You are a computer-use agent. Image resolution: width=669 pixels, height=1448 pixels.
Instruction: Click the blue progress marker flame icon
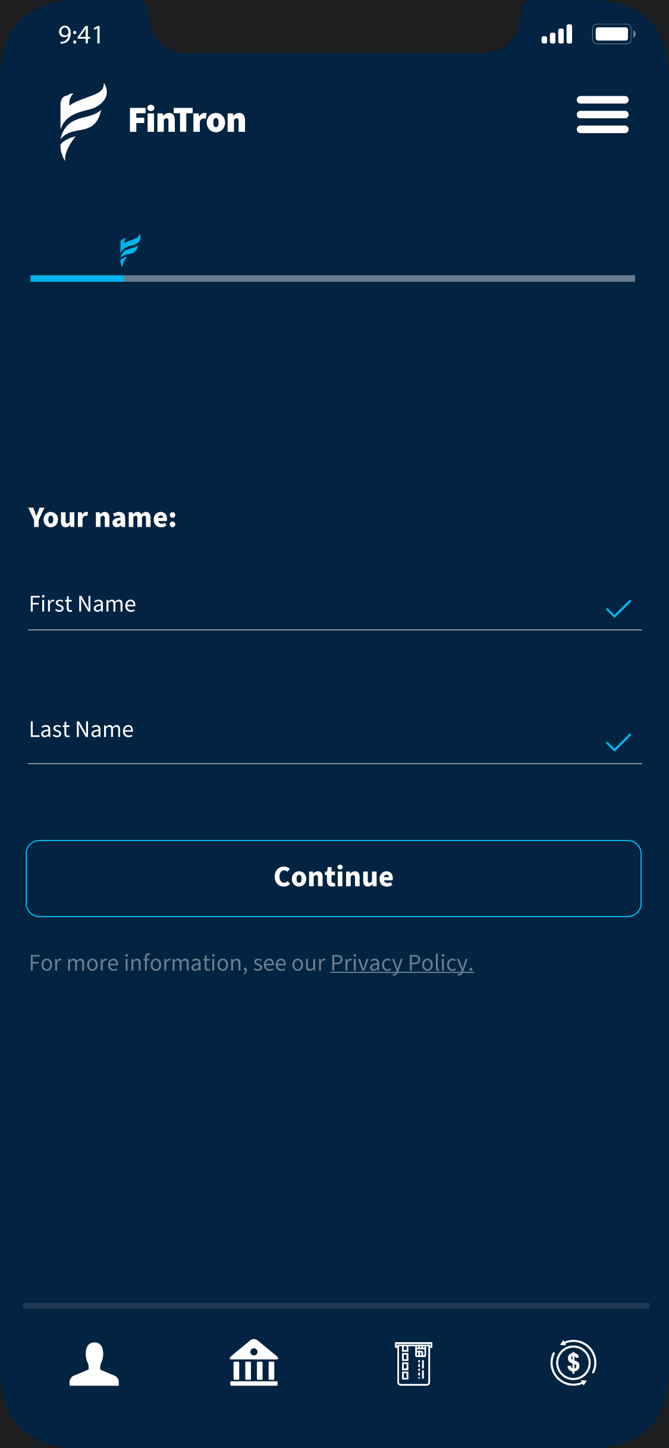point(130,250)
